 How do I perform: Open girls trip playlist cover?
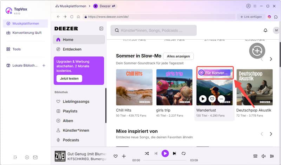174,87
